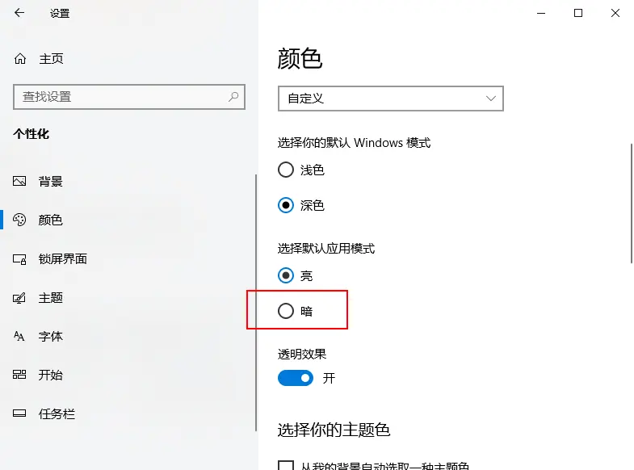
Task: Choose 亮 app mode radio button
Action: coord(286,275)
